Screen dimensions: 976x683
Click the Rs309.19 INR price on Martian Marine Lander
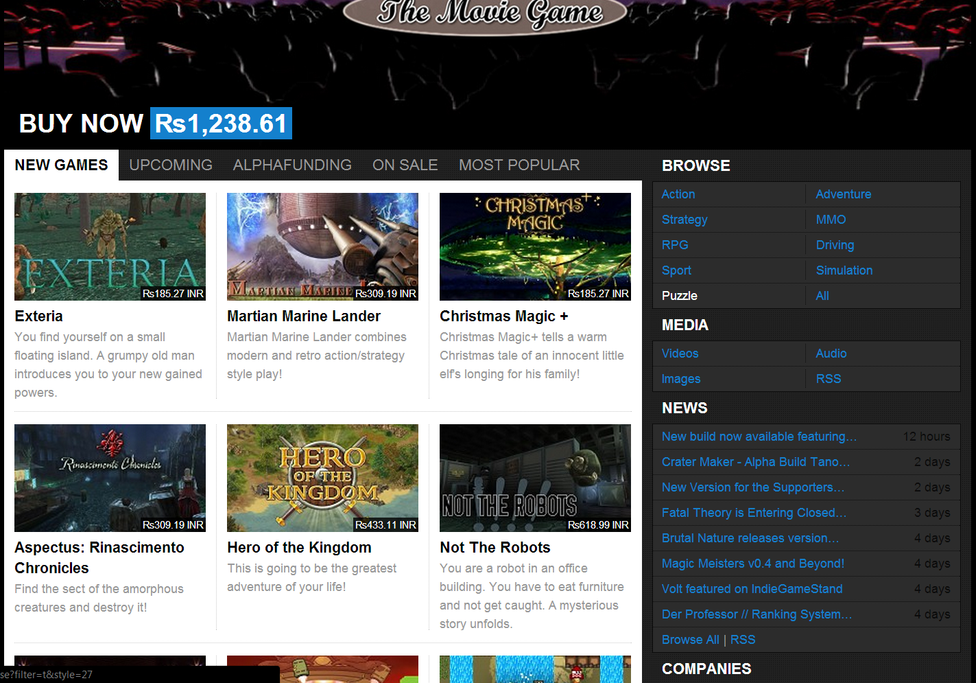pos(385,294)
